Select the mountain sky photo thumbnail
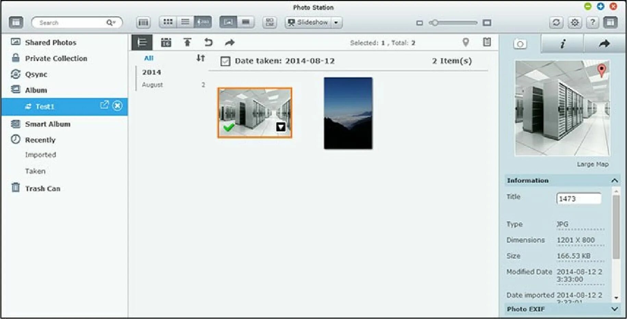This screenshot has width=627, height=319. click(348, 113)
